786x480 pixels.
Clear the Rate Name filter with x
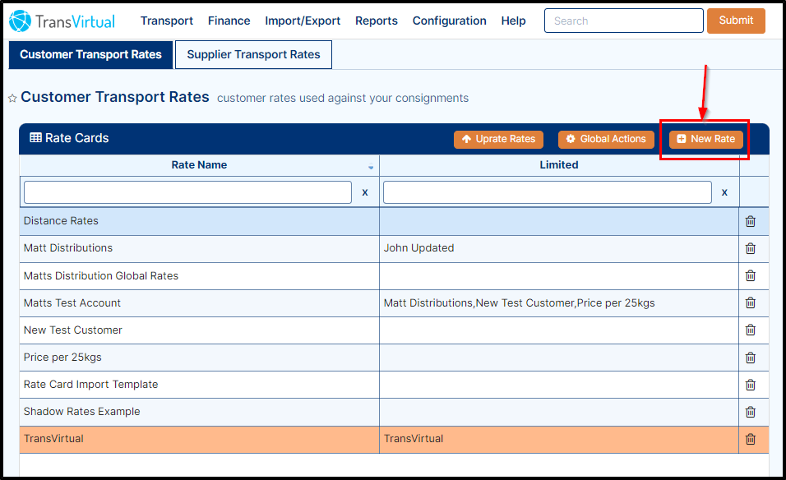(365, 192)
